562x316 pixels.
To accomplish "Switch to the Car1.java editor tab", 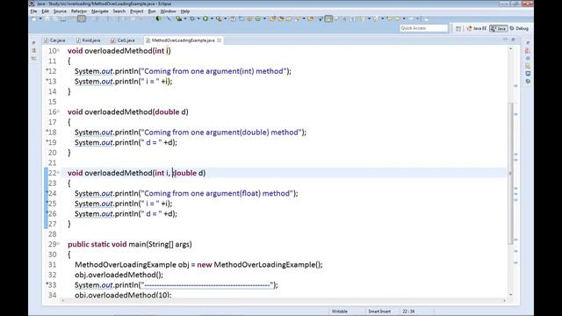I will (123, 40).
